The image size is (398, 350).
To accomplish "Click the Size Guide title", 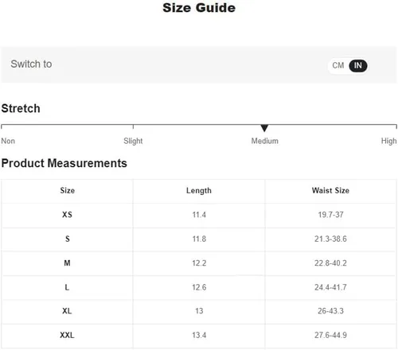I will point(199,8).
